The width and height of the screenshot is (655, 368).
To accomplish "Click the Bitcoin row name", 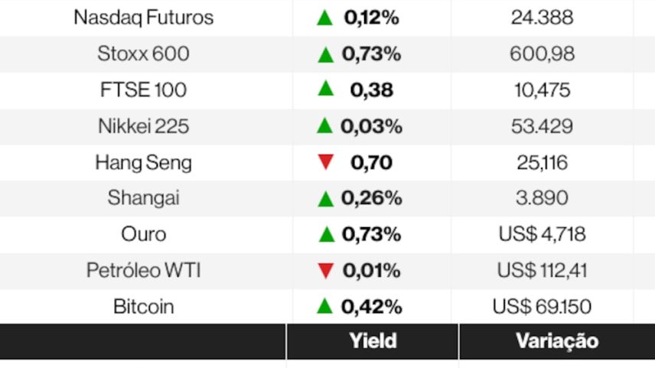I will pyautogui.click(x=144, y=307).
